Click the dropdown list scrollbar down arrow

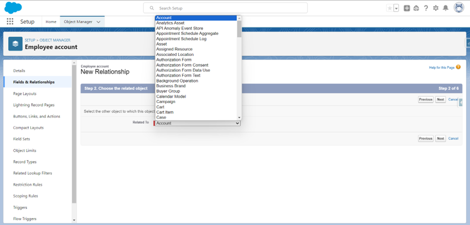[x=239, y=117]
